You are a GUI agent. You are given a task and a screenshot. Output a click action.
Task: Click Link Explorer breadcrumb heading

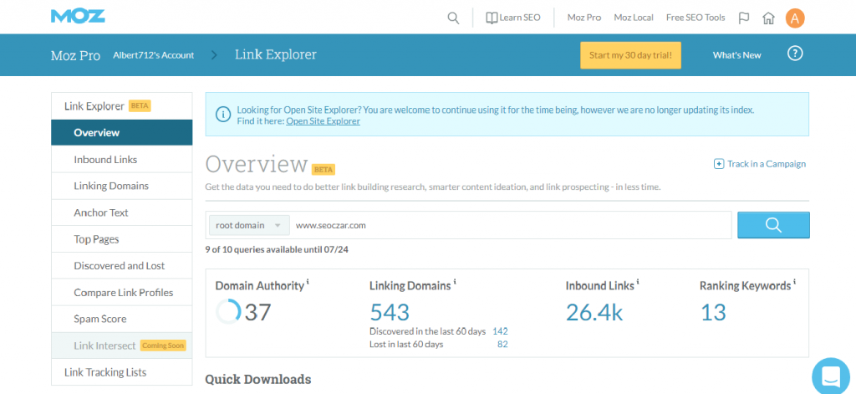276,54
